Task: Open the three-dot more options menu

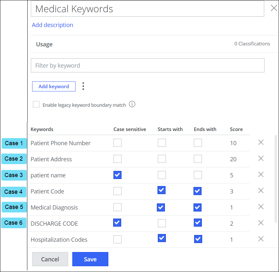Action: [83, 86]
